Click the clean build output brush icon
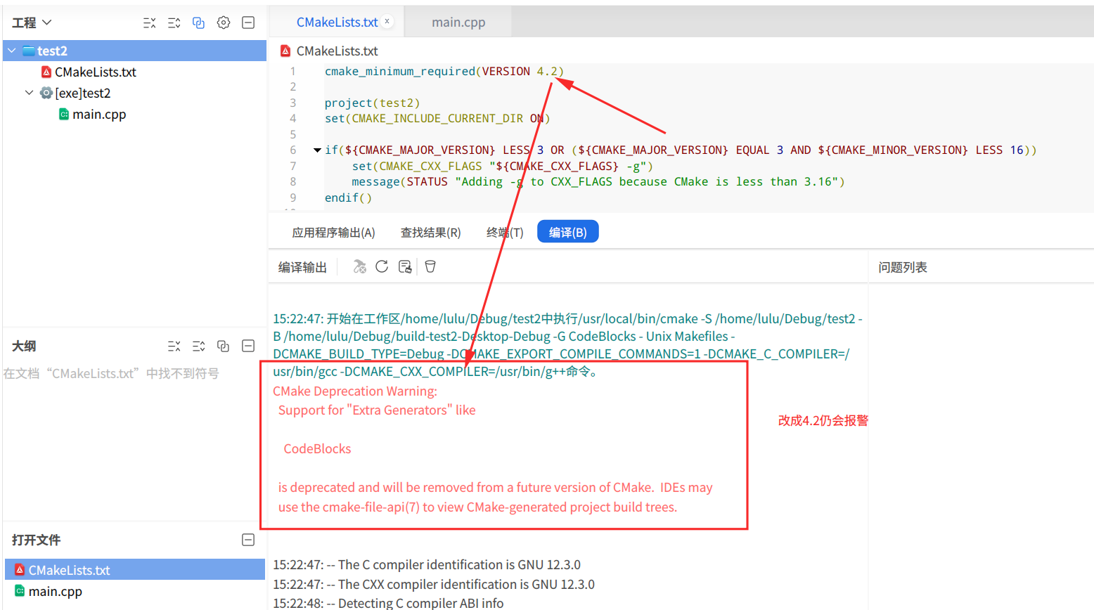The height and width of the screenshot is (610, 1094). tap(405, 266)
